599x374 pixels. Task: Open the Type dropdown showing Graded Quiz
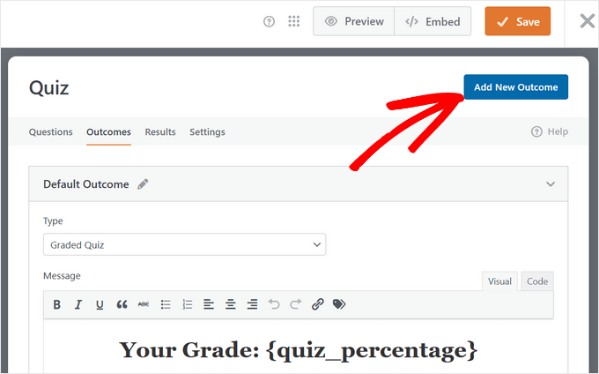[x=184, y=244]
